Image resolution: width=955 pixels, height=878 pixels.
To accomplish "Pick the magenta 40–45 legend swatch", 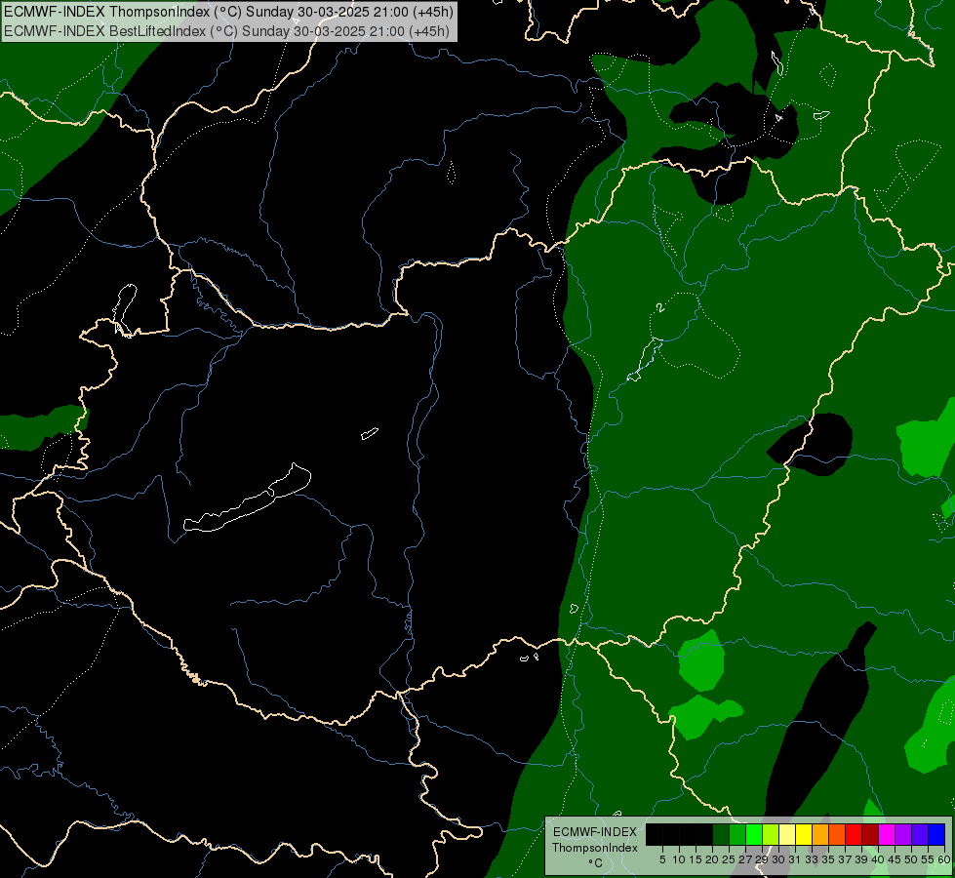I will pyautogui.click(x=887, y=834).
